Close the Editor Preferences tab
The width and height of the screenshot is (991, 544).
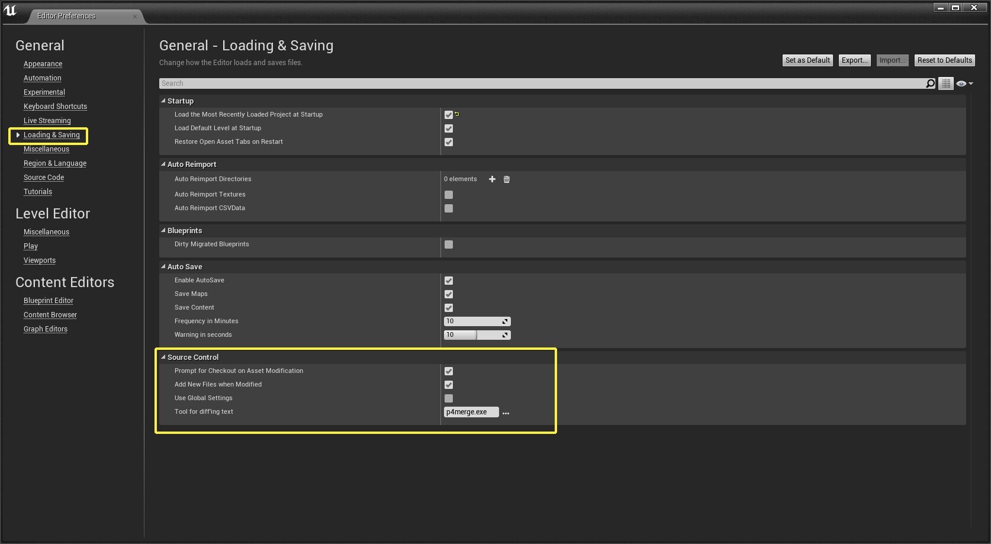point(135,16)
